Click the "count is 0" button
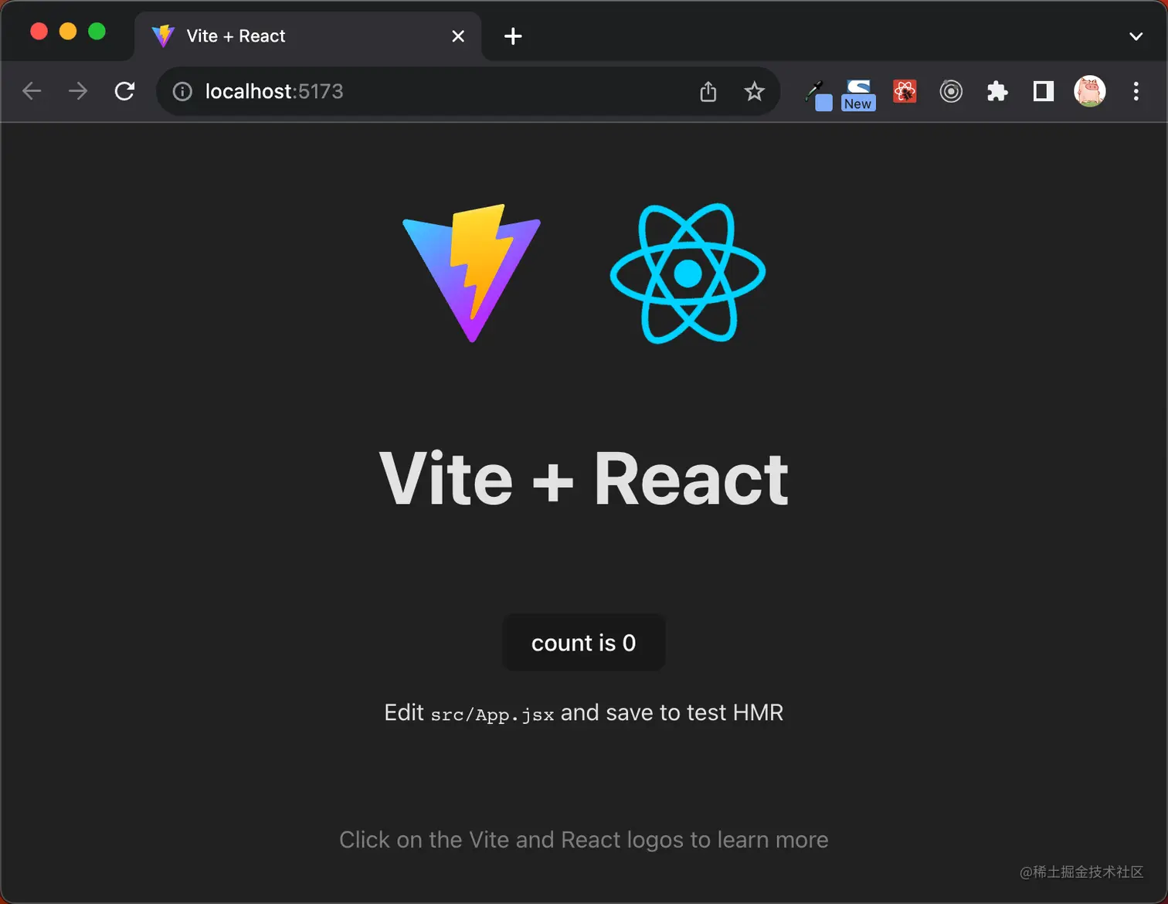The width and height of the screenshot is (1168, 904). point(583,643)
